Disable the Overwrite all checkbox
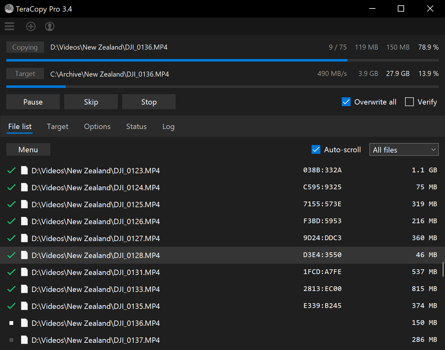 (x=346, y=102)
